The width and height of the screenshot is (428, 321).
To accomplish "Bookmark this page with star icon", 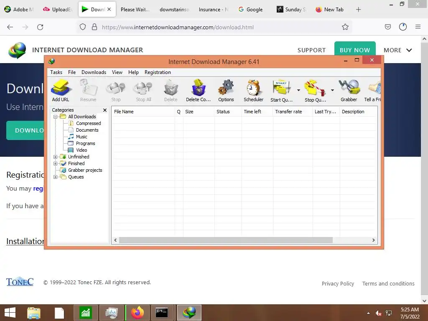I will 345,27.
